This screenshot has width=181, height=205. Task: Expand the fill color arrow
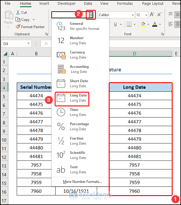[148, 24]
